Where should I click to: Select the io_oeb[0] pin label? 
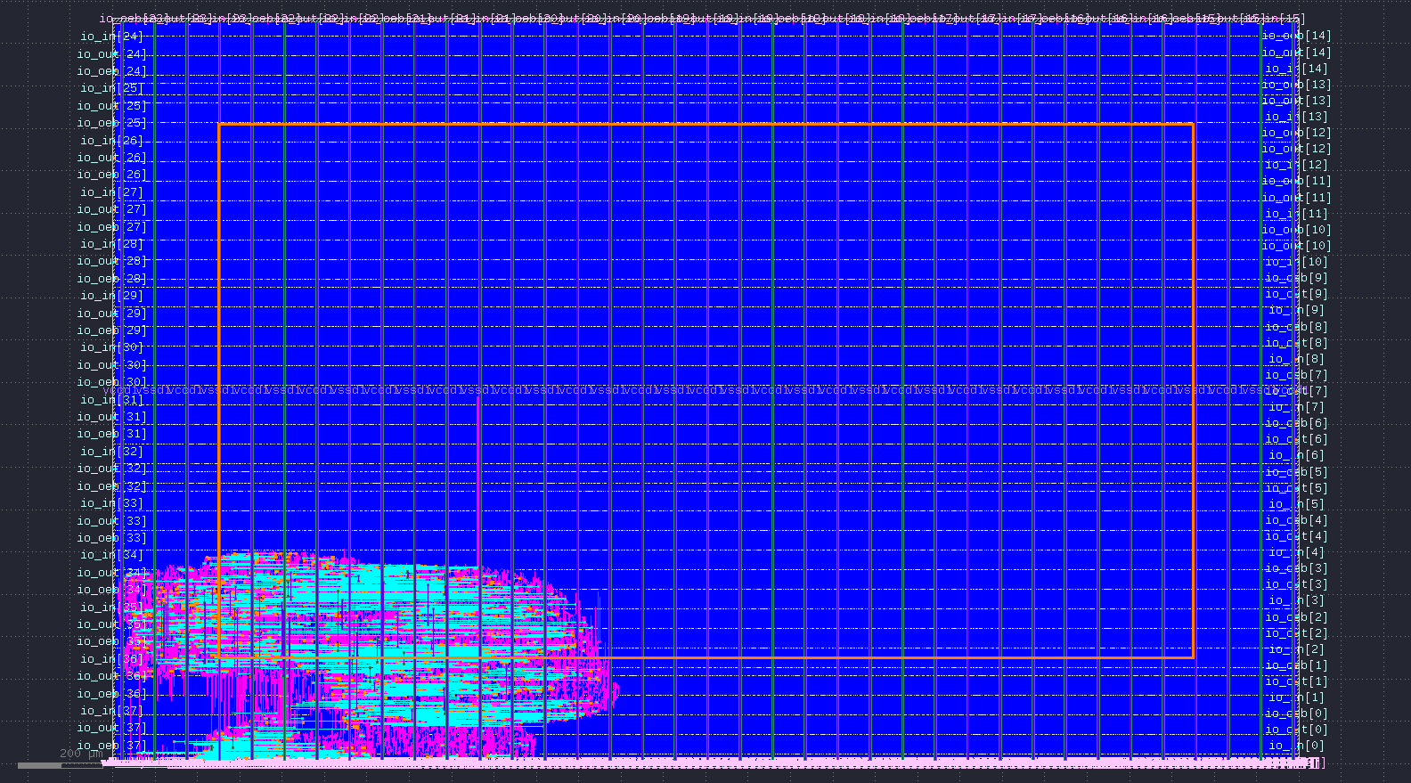click(1297, 714)
